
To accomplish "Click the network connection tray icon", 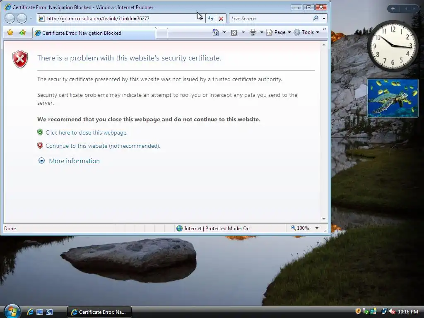I will point(384,311).
